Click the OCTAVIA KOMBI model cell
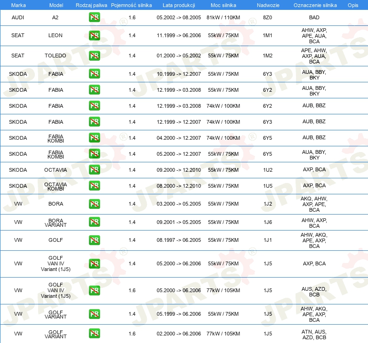368x343 pixels. coord(56,186)
